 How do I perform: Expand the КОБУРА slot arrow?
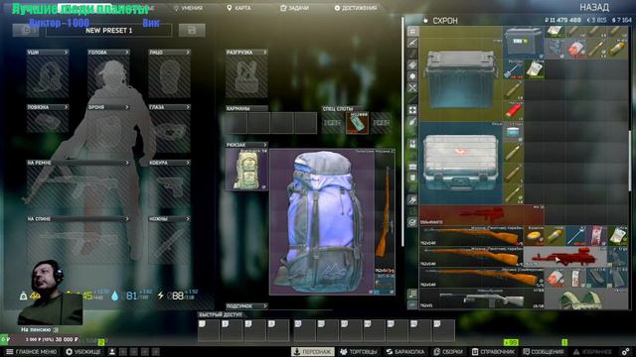pyautogui.click(x=188, y=163)
